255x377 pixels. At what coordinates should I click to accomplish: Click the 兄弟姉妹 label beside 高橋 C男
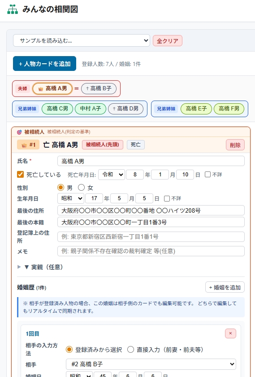click(27, 109)
